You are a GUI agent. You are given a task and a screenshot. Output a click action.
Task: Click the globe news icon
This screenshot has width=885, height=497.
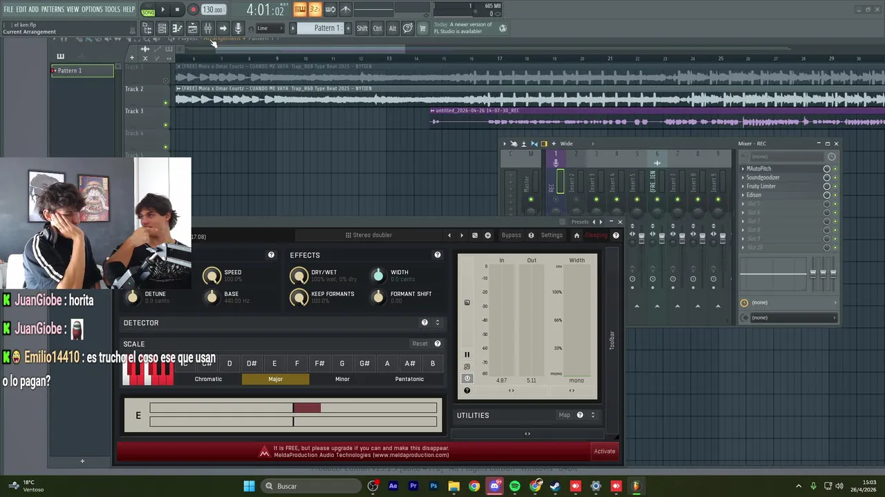503,28
